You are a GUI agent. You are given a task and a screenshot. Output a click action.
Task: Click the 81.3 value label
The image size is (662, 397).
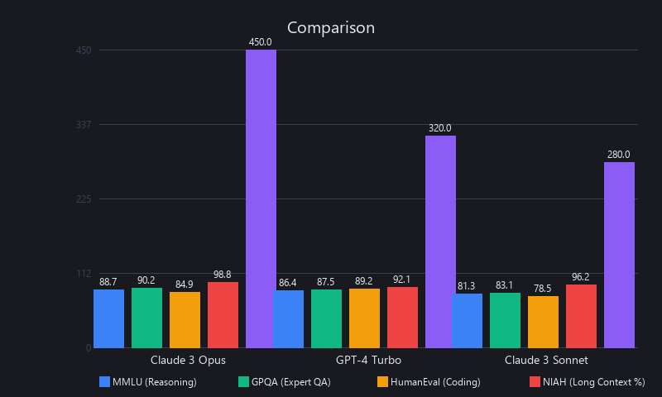[466, 286]
